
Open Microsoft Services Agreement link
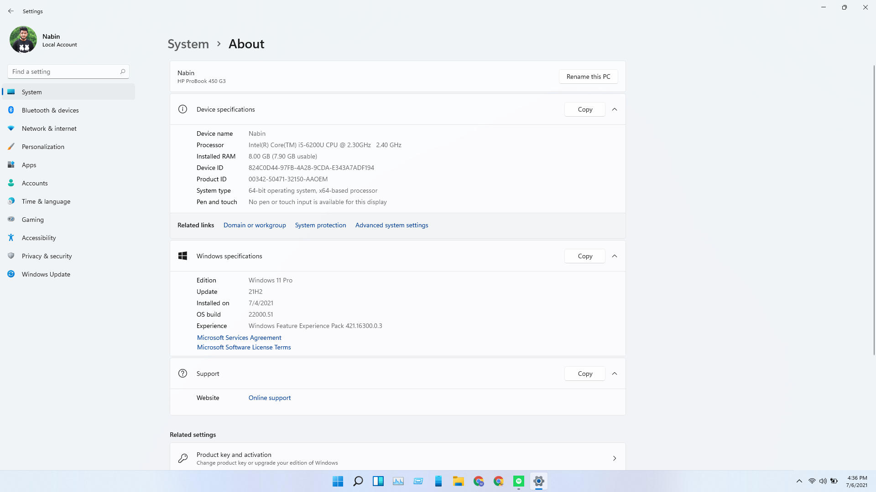click(x=239, y=338)
